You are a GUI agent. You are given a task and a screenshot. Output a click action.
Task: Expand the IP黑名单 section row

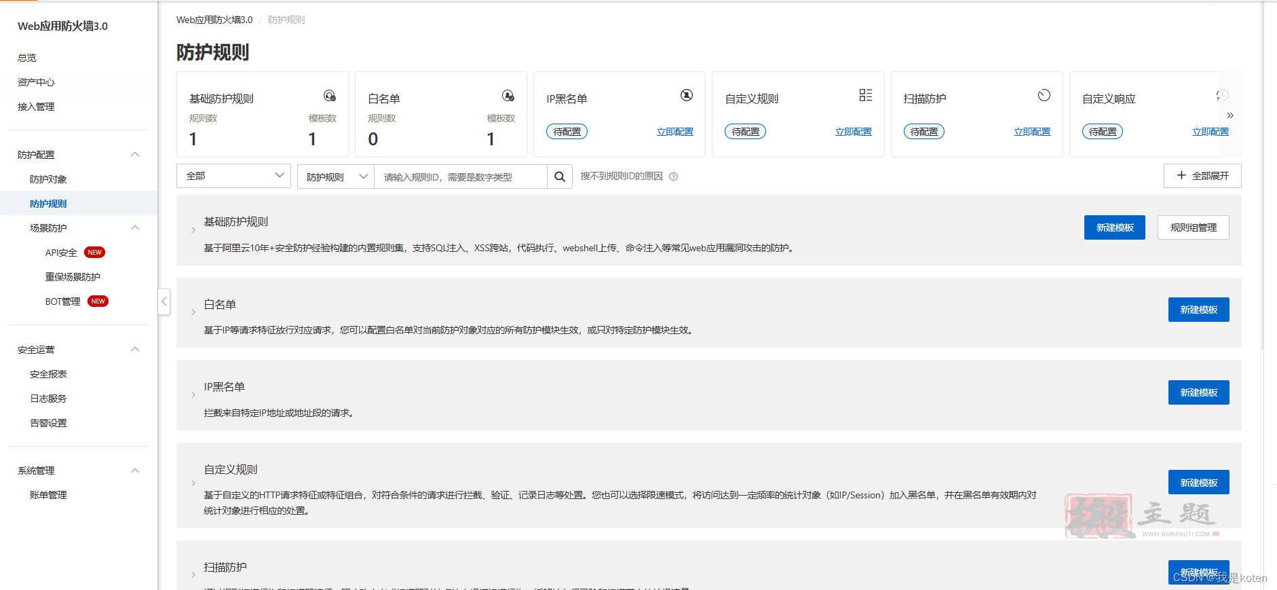193,395
